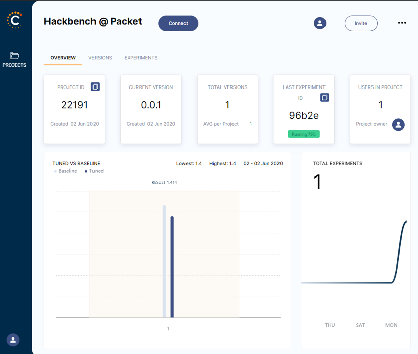Click the light Baseline bar in chart
Viewport: 418px width, 354px height.
click(164, 261)
